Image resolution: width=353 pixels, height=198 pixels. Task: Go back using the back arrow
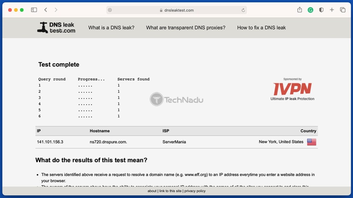coord(46,10)
